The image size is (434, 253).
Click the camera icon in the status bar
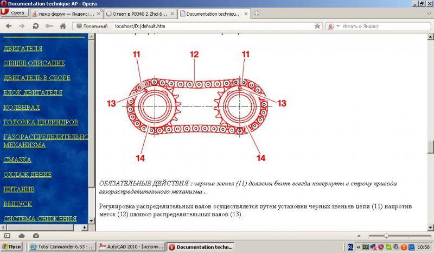[x=36, y=236]
